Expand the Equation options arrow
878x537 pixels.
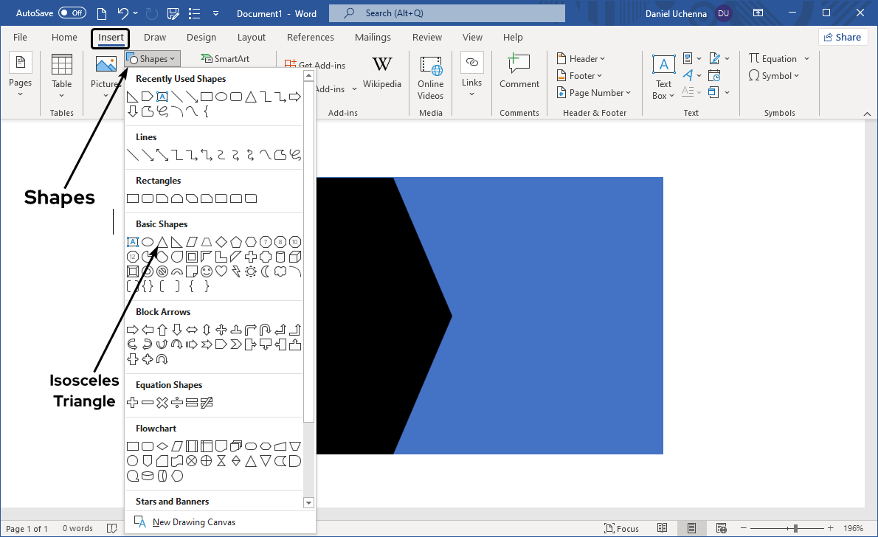point(806,59)
